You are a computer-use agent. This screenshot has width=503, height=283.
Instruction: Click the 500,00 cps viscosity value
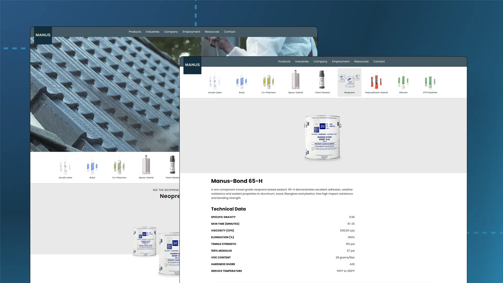click(x=347, y=231)
